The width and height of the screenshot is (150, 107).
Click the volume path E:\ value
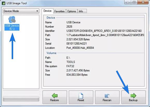click(68, 58)
